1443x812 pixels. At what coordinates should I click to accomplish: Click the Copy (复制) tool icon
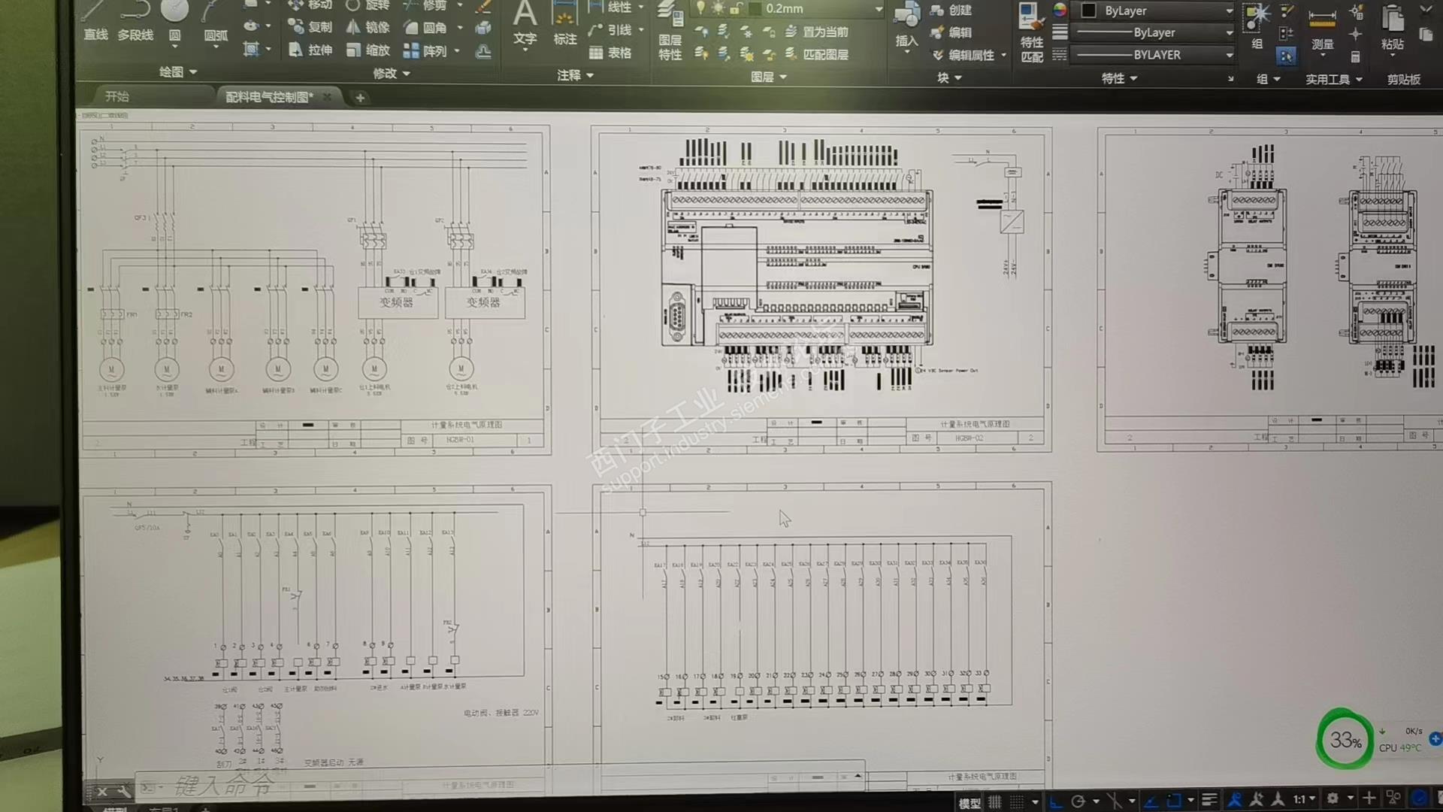(296, 27)
